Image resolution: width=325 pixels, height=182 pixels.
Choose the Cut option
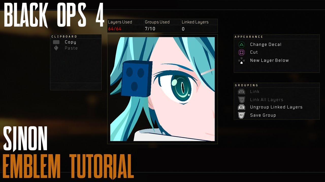click(254, 52)
